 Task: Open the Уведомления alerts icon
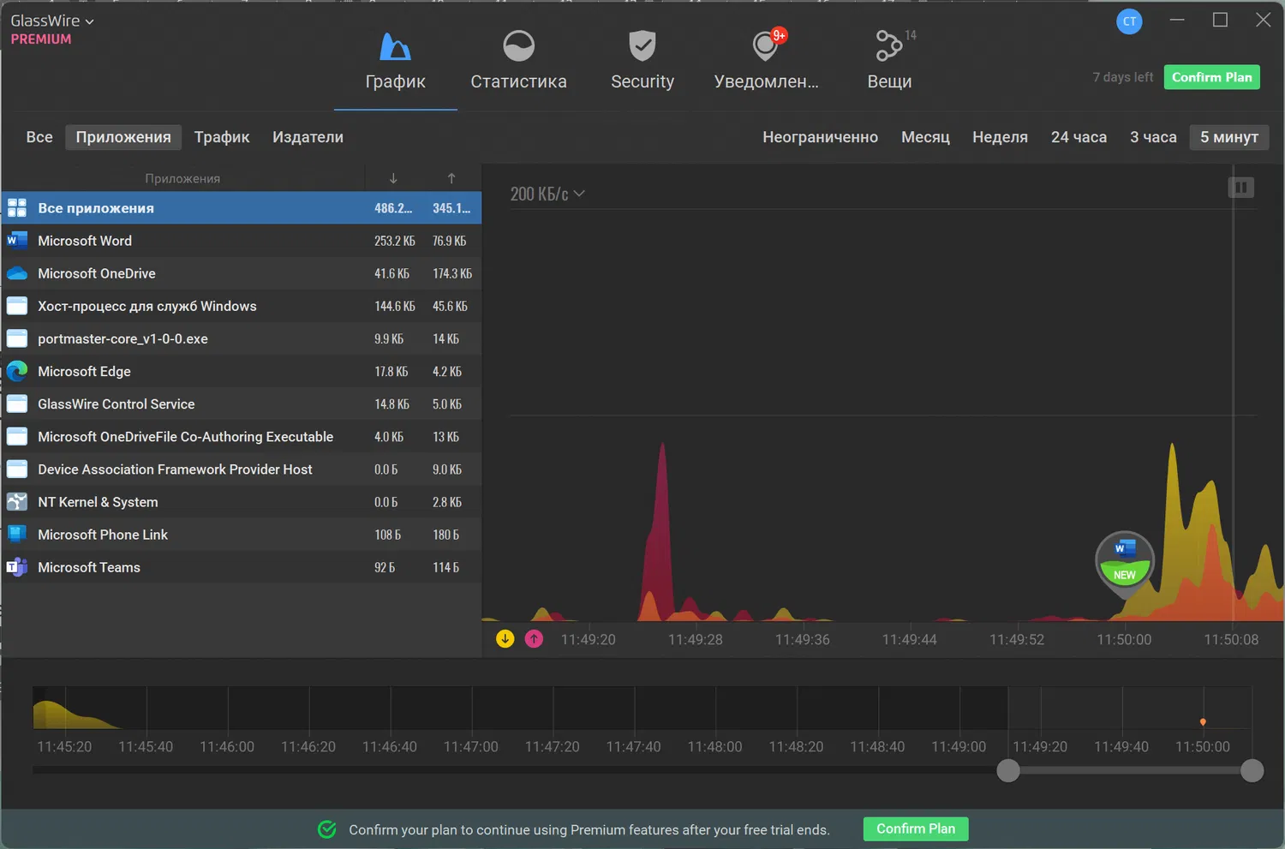tap(765, 46)
